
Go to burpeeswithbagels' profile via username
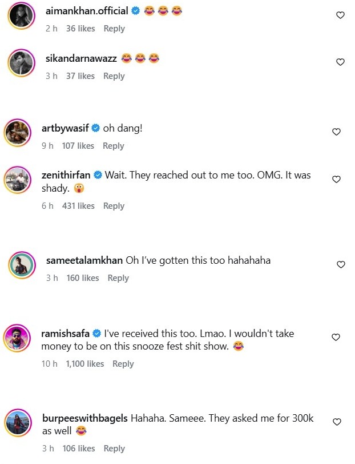pos(85,419)
